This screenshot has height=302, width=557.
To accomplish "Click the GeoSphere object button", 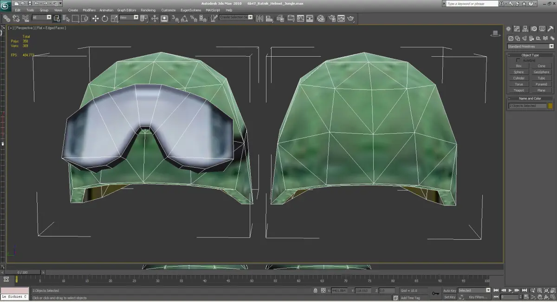I will [x=541, y=72].
